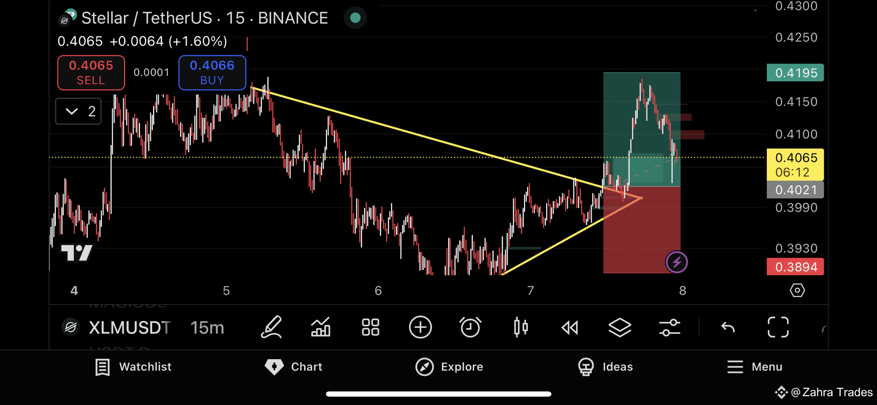Click the 0.4300 price axis label
Image resolution: width=877 pixels, height=405 pixels.
point(796,6)
